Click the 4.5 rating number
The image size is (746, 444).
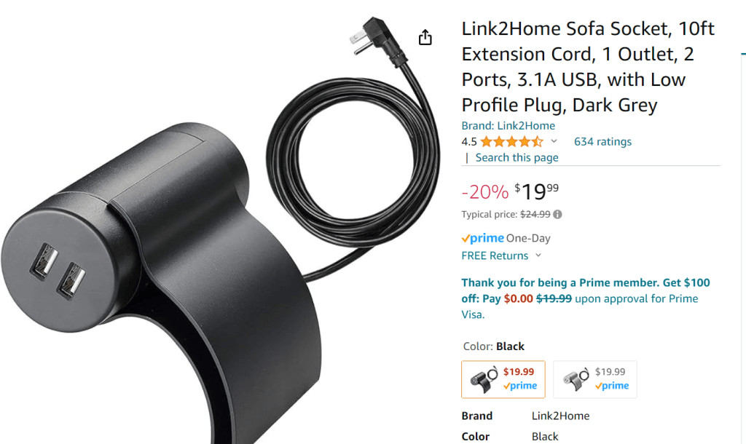[x=468, y=142]
